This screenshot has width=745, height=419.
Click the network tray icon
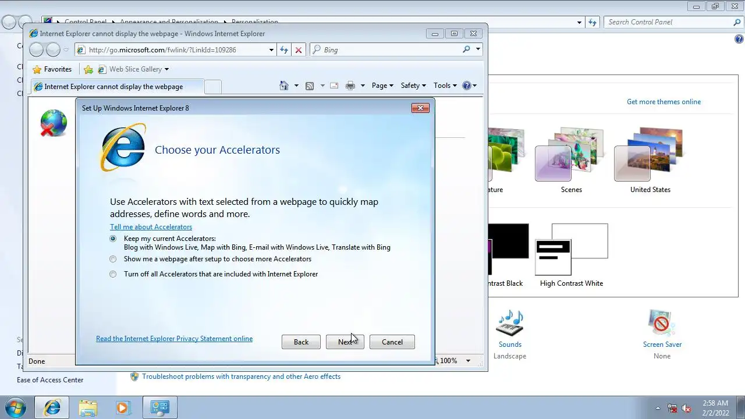click(672, 408)
